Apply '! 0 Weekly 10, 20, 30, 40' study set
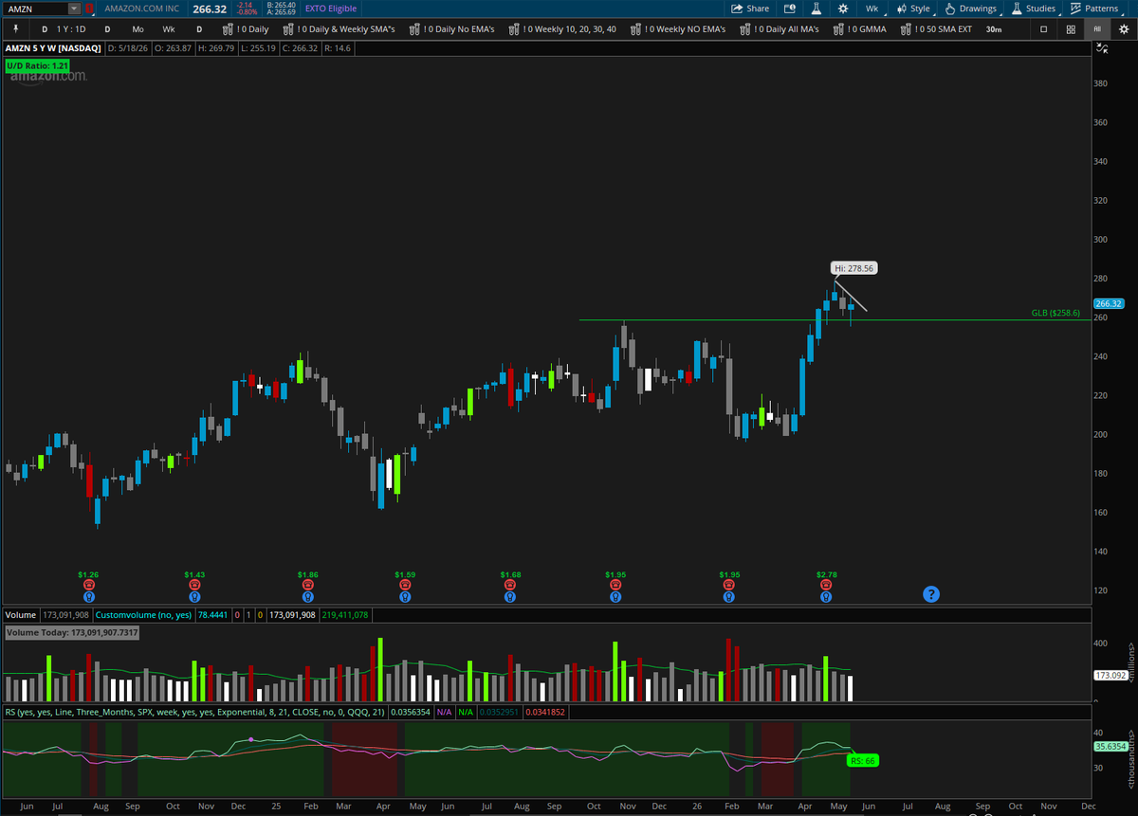The width and height of the screenshot is (1138, 816). click(562, 29)
